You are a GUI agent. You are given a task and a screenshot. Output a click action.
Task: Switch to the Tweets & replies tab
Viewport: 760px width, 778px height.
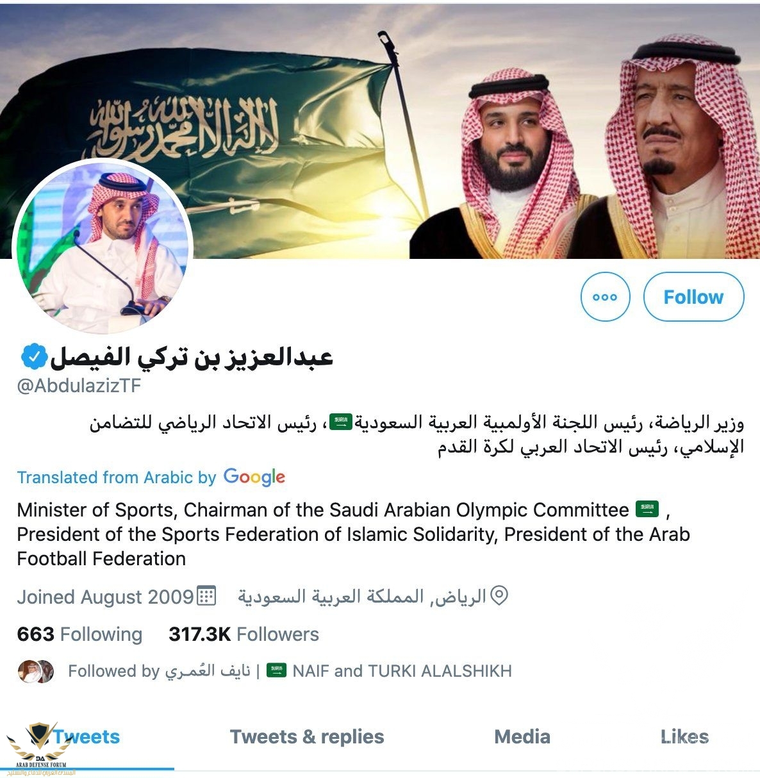[x=307, y=737]
